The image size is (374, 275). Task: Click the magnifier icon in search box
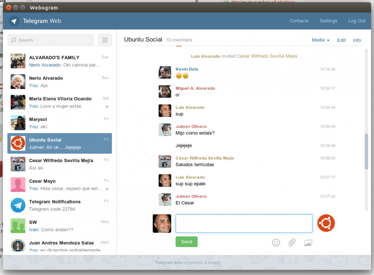14,40
